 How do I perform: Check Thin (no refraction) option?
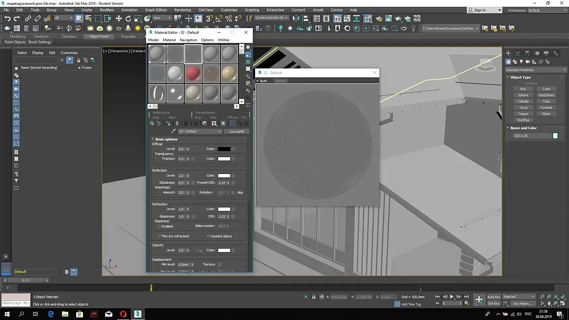tap(159, 236)
